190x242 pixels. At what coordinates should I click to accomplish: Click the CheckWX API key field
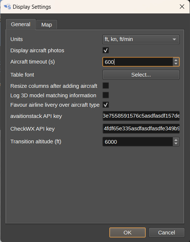141,128
